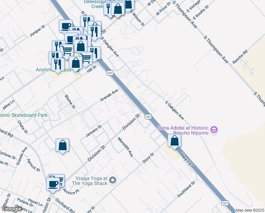The height and width of the screenshot is (213, 265).
Task: Click the green Anytime Fitness pin under the bag marker
Action: (x=77, y=73)
